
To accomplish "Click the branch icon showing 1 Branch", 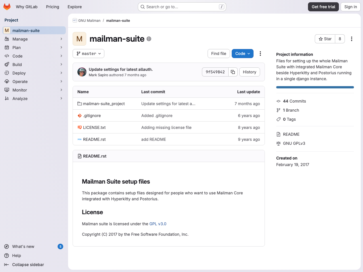I will click(x=278, y=110).
